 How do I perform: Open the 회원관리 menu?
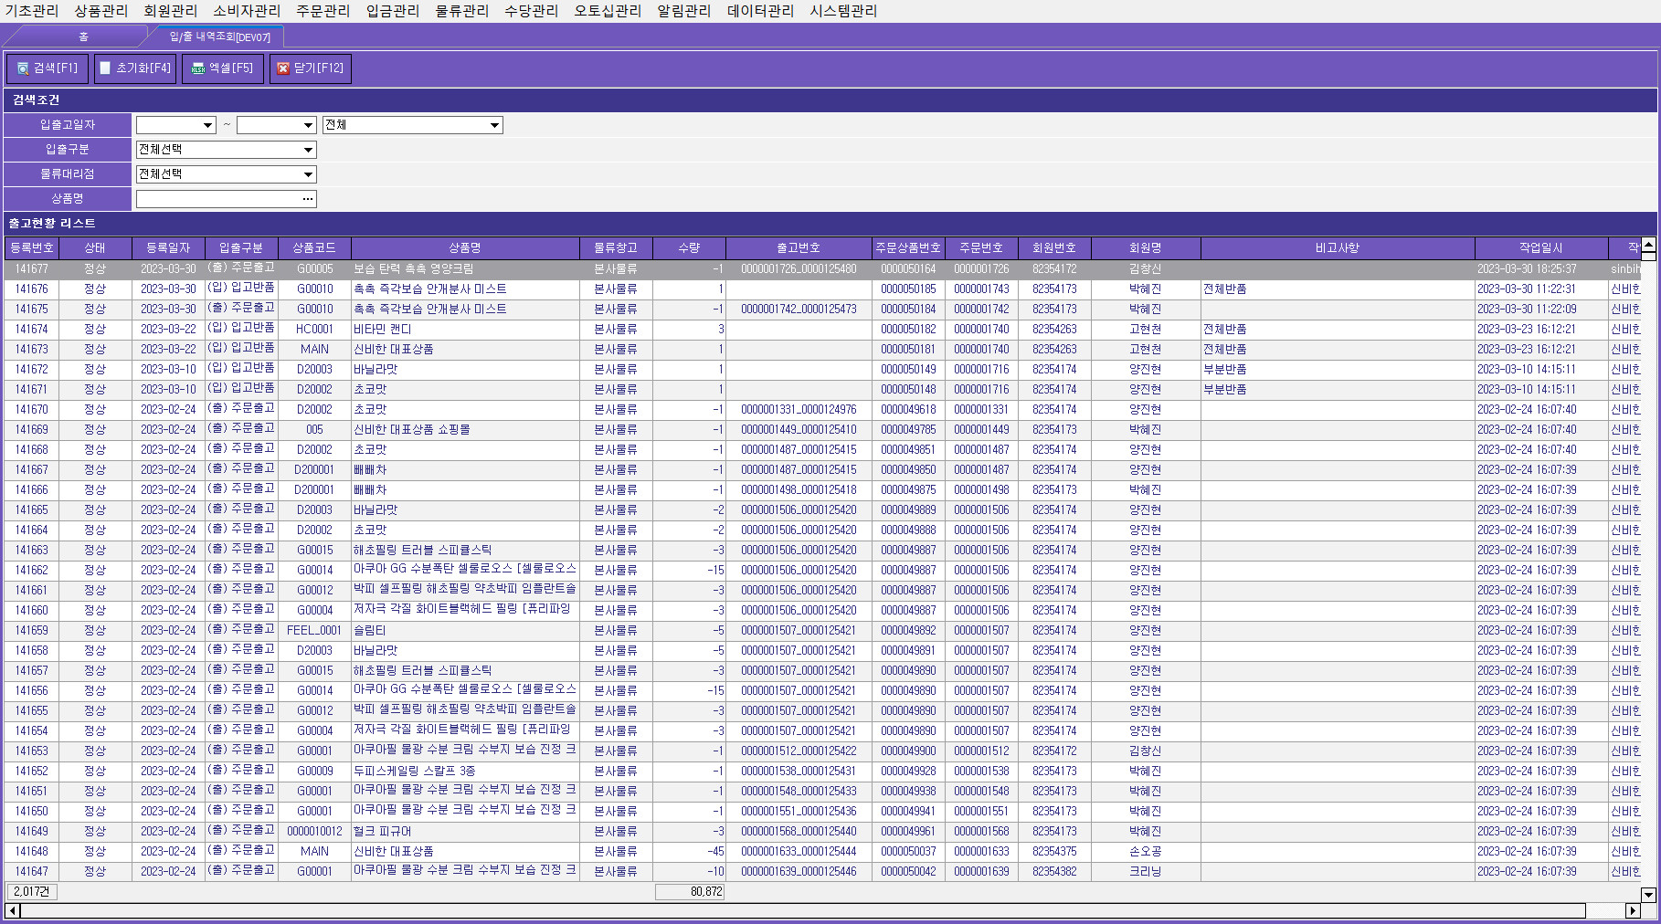pos(170,11)
